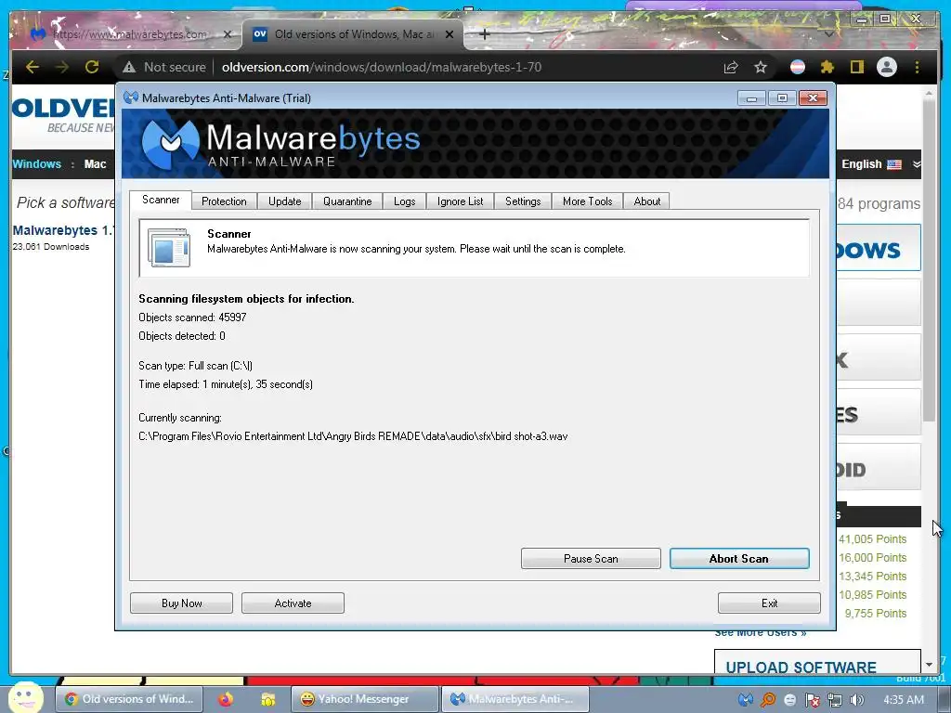Open the network tray icon
Image resolution: width=951 pixels, height=713 pixels.
(x=835, y=700)
